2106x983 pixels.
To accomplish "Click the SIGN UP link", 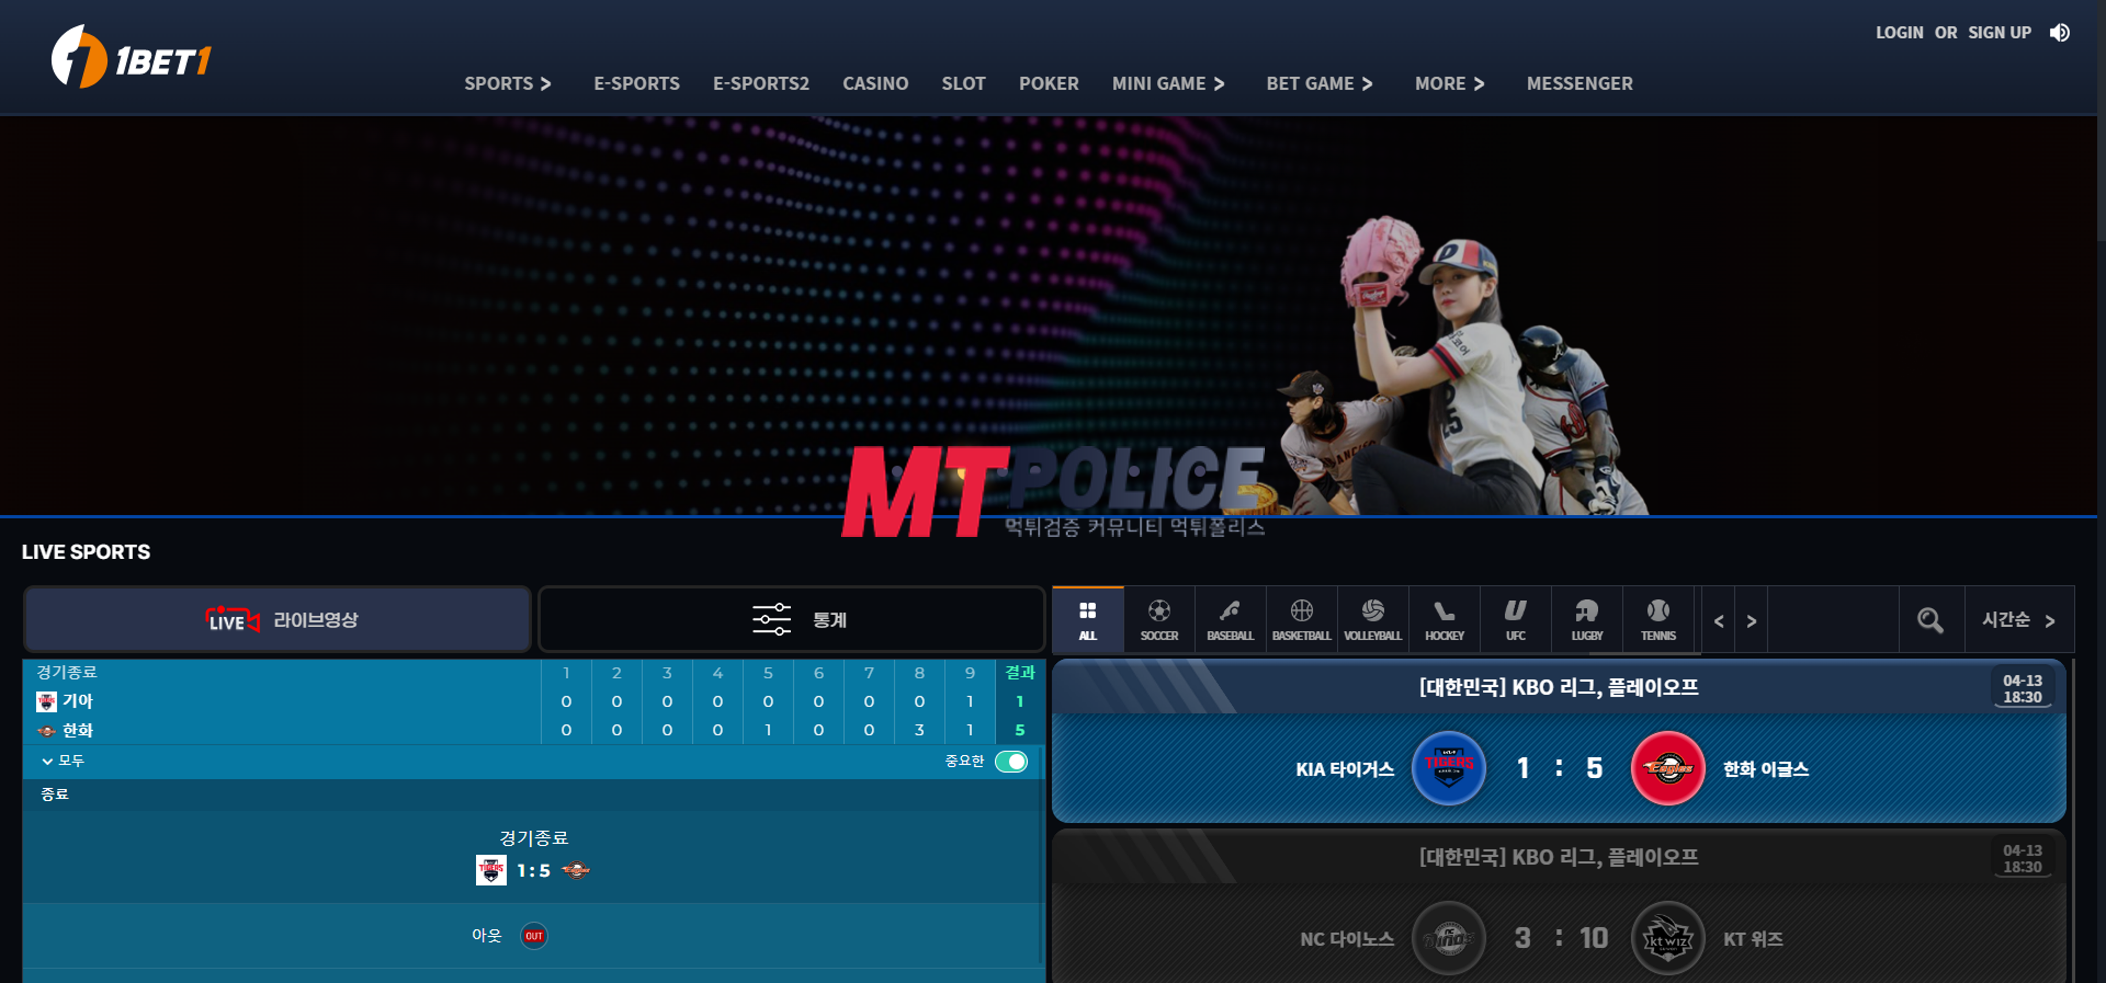I will (x=1999, y=33).
